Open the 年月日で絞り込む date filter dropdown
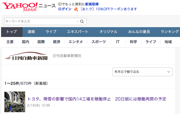 tap(142, 72)
